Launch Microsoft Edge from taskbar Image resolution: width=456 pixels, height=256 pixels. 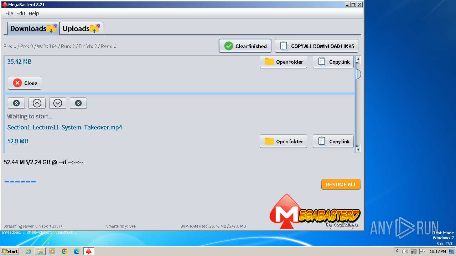[77, 251]
